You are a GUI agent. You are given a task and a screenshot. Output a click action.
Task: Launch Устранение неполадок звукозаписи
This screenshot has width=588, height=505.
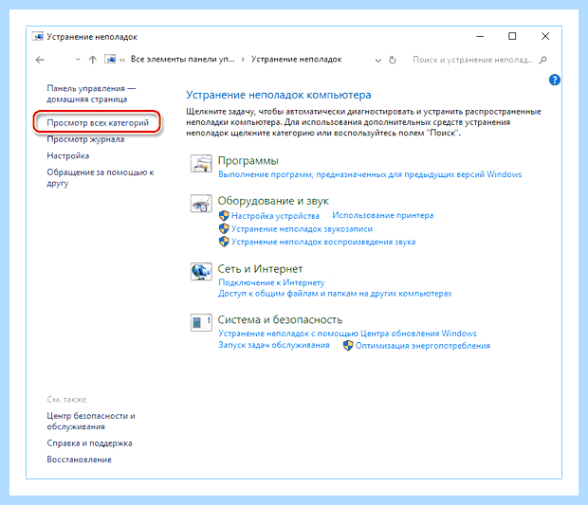coord(302,229)
